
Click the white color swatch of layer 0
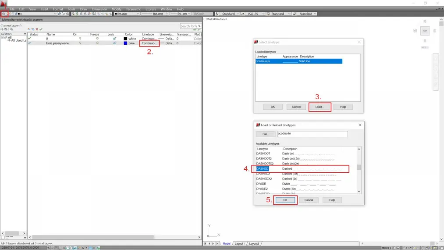click(125, 39)
